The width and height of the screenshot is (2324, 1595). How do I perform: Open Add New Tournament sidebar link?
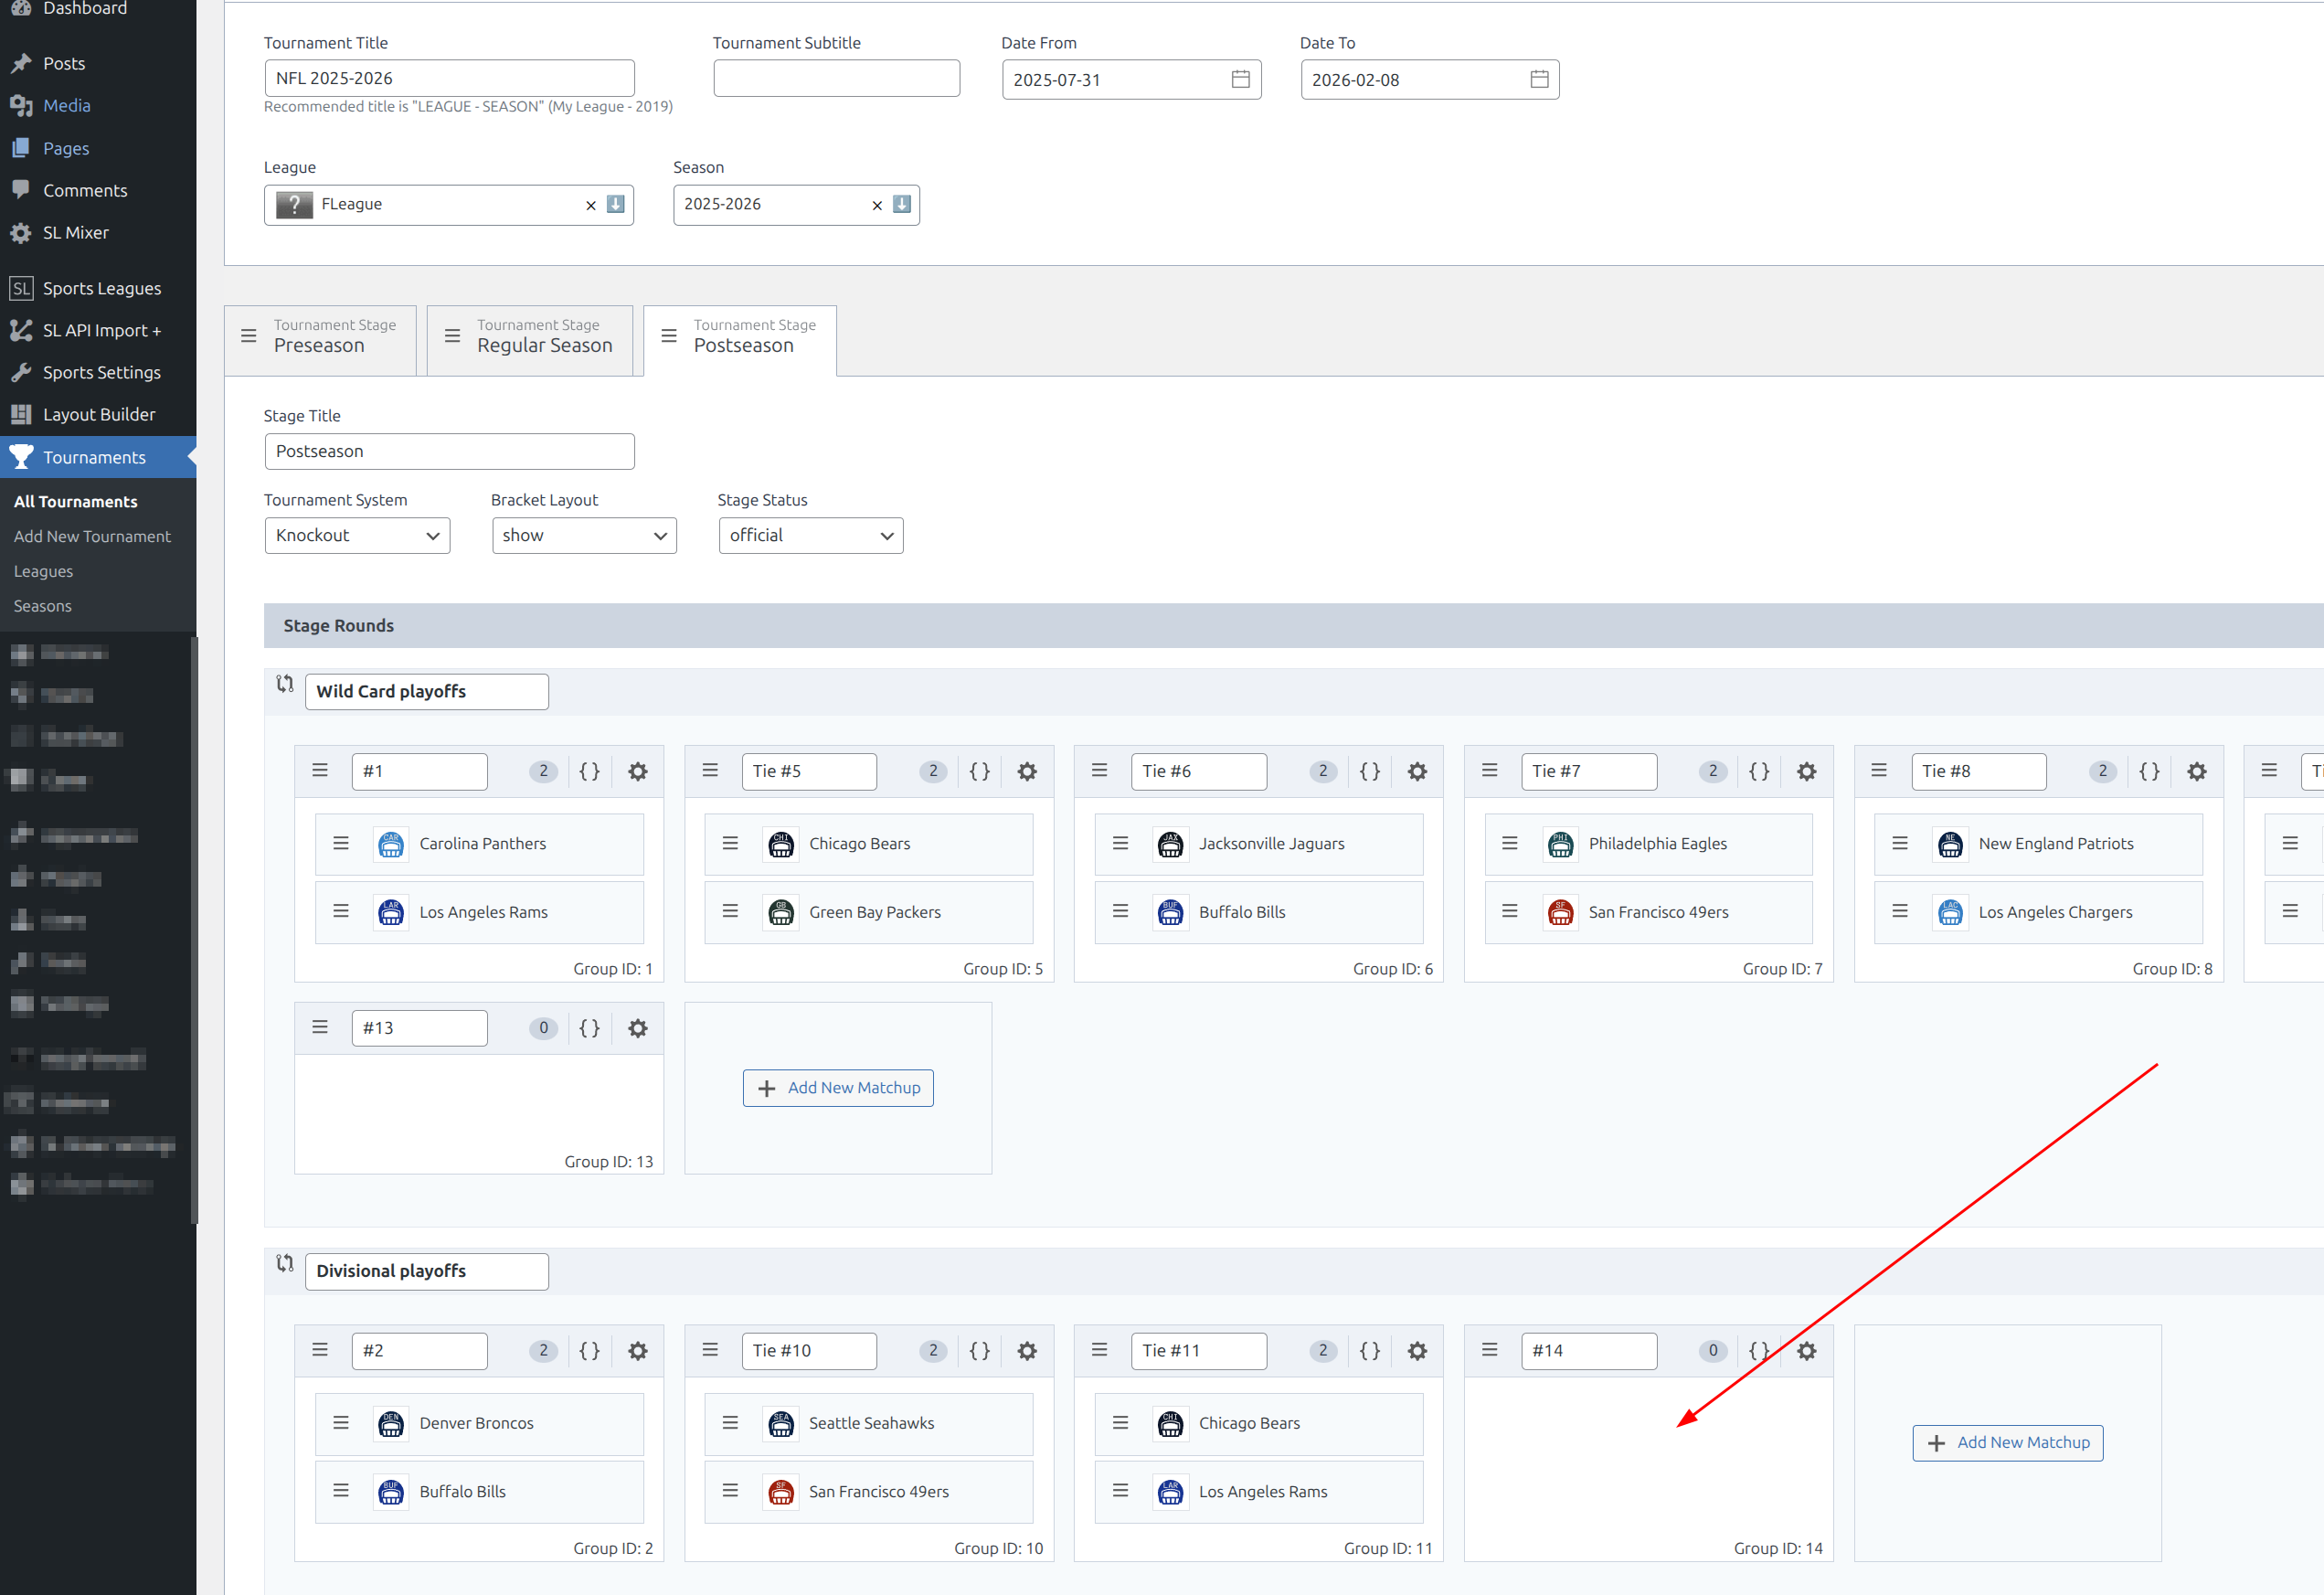[x=92, y=536]
